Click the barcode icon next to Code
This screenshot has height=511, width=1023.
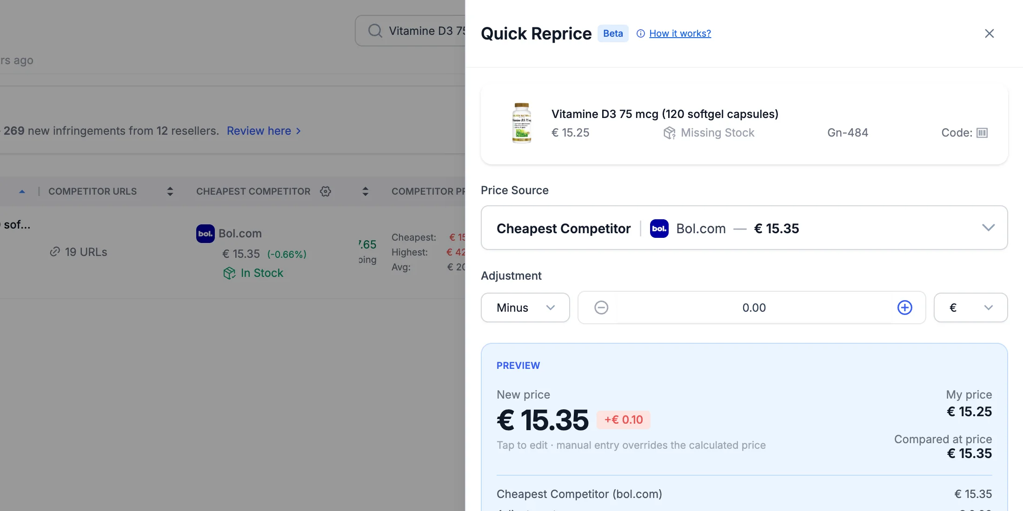coord(982,133)
